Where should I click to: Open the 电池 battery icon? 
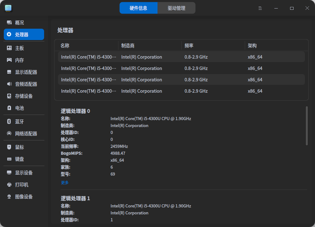(x=9, y=108)
